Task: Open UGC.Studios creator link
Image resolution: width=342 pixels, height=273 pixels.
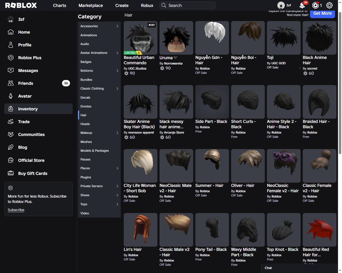Action: pos(137,69)
